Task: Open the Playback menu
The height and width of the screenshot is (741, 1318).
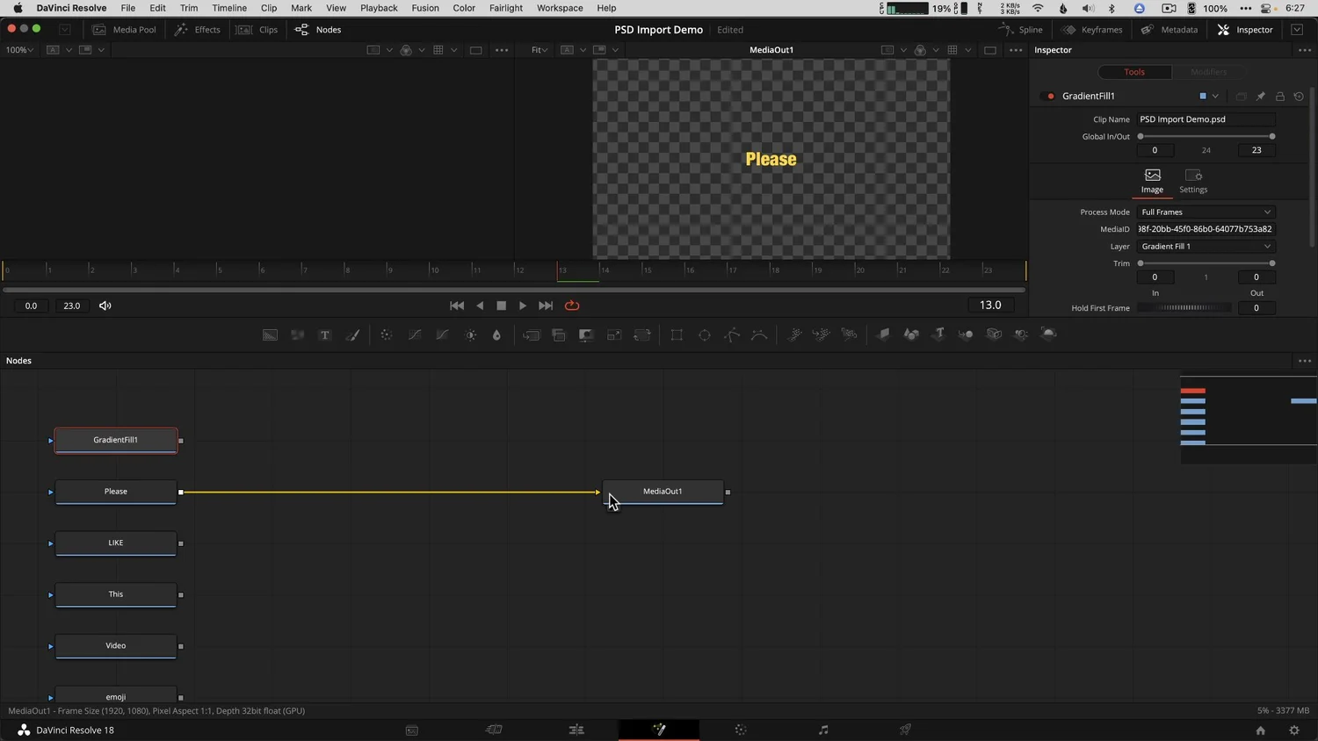Action: [x=378, y=8]
